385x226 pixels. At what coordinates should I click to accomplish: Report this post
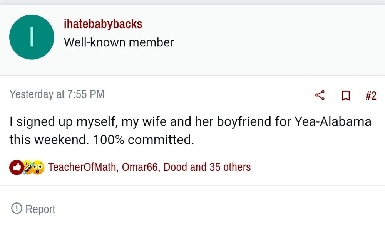pos(41,209)
